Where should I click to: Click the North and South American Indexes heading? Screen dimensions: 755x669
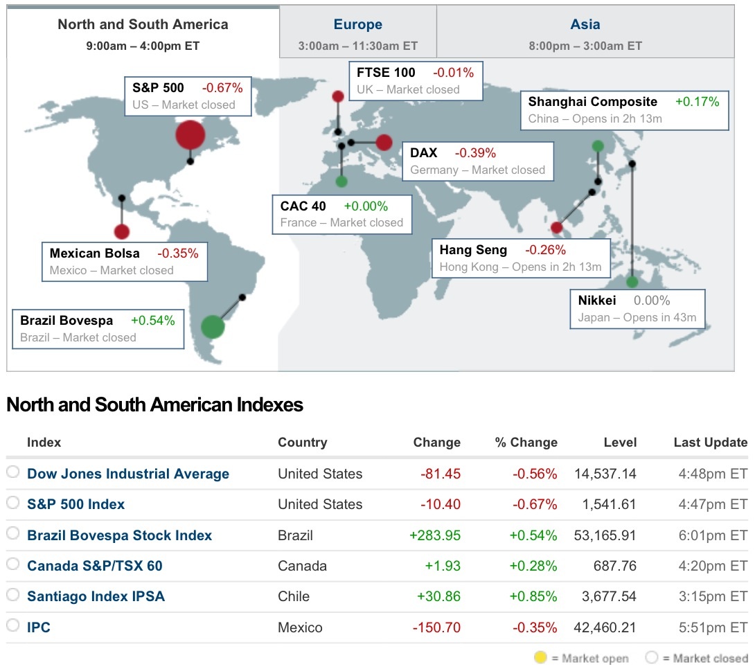point(154,404)
